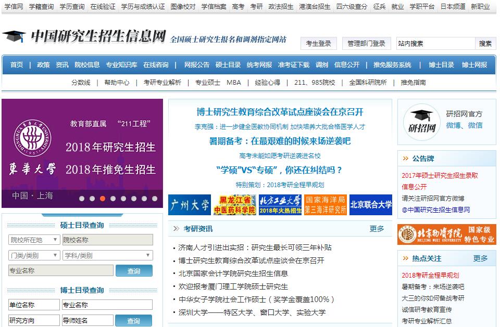Open 深圳大学 news item
This screenshot has height=327, width=500.
pyautogui.click(x=252, y=312)
